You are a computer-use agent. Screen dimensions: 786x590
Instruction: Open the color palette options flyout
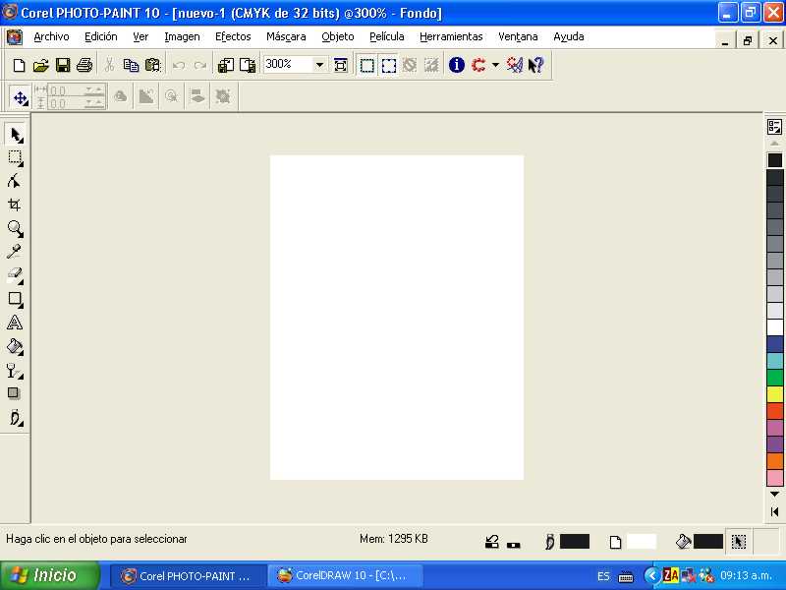pyautogui.click(x=774, y=127)
